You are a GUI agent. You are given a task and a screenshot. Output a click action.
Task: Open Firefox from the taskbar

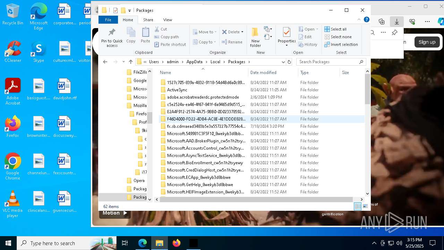(177, 243)
